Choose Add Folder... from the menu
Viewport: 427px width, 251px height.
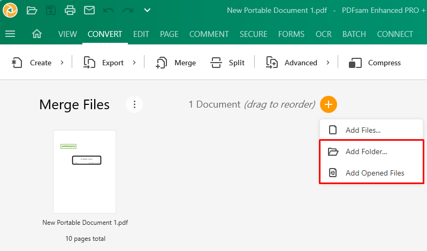pos(371,151)
